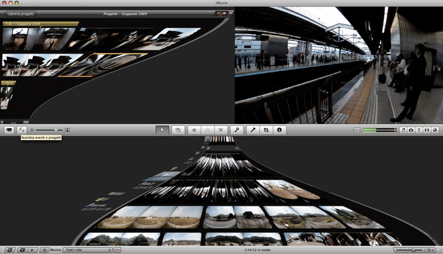
Task: Mark selection as favorite with filled star
Action: tap(194, 130)
